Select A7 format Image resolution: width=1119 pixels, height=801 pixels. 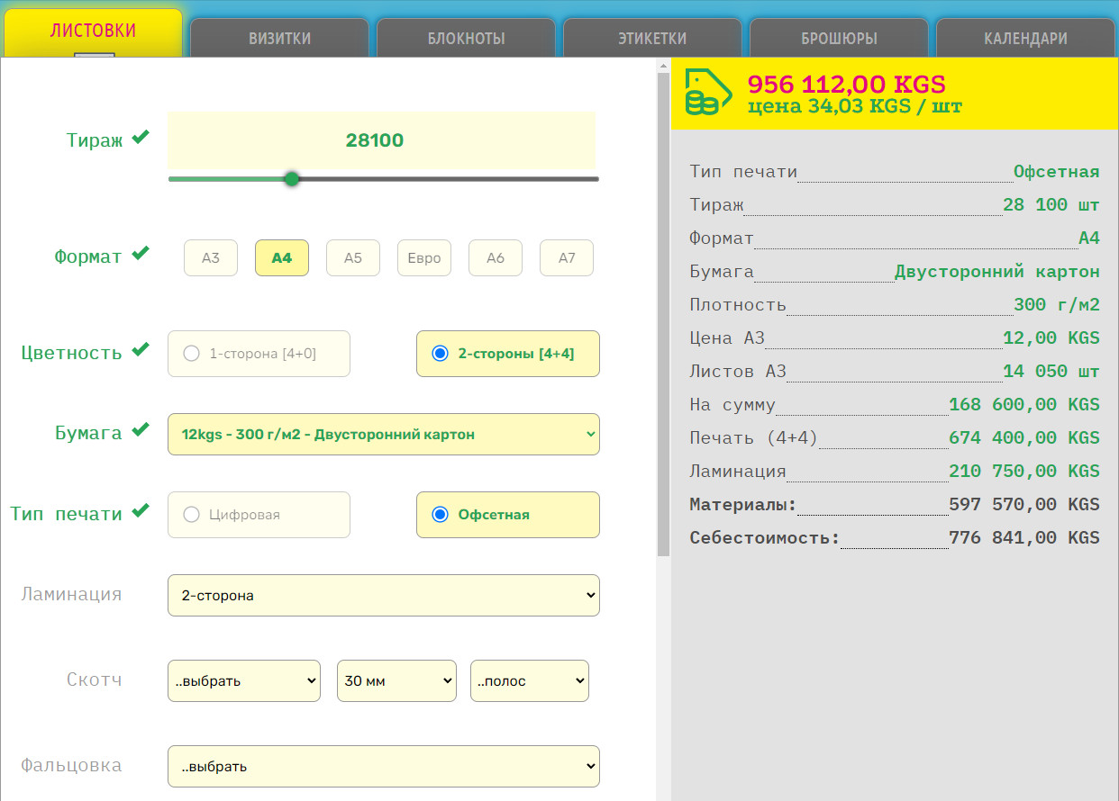pos(567,258)
